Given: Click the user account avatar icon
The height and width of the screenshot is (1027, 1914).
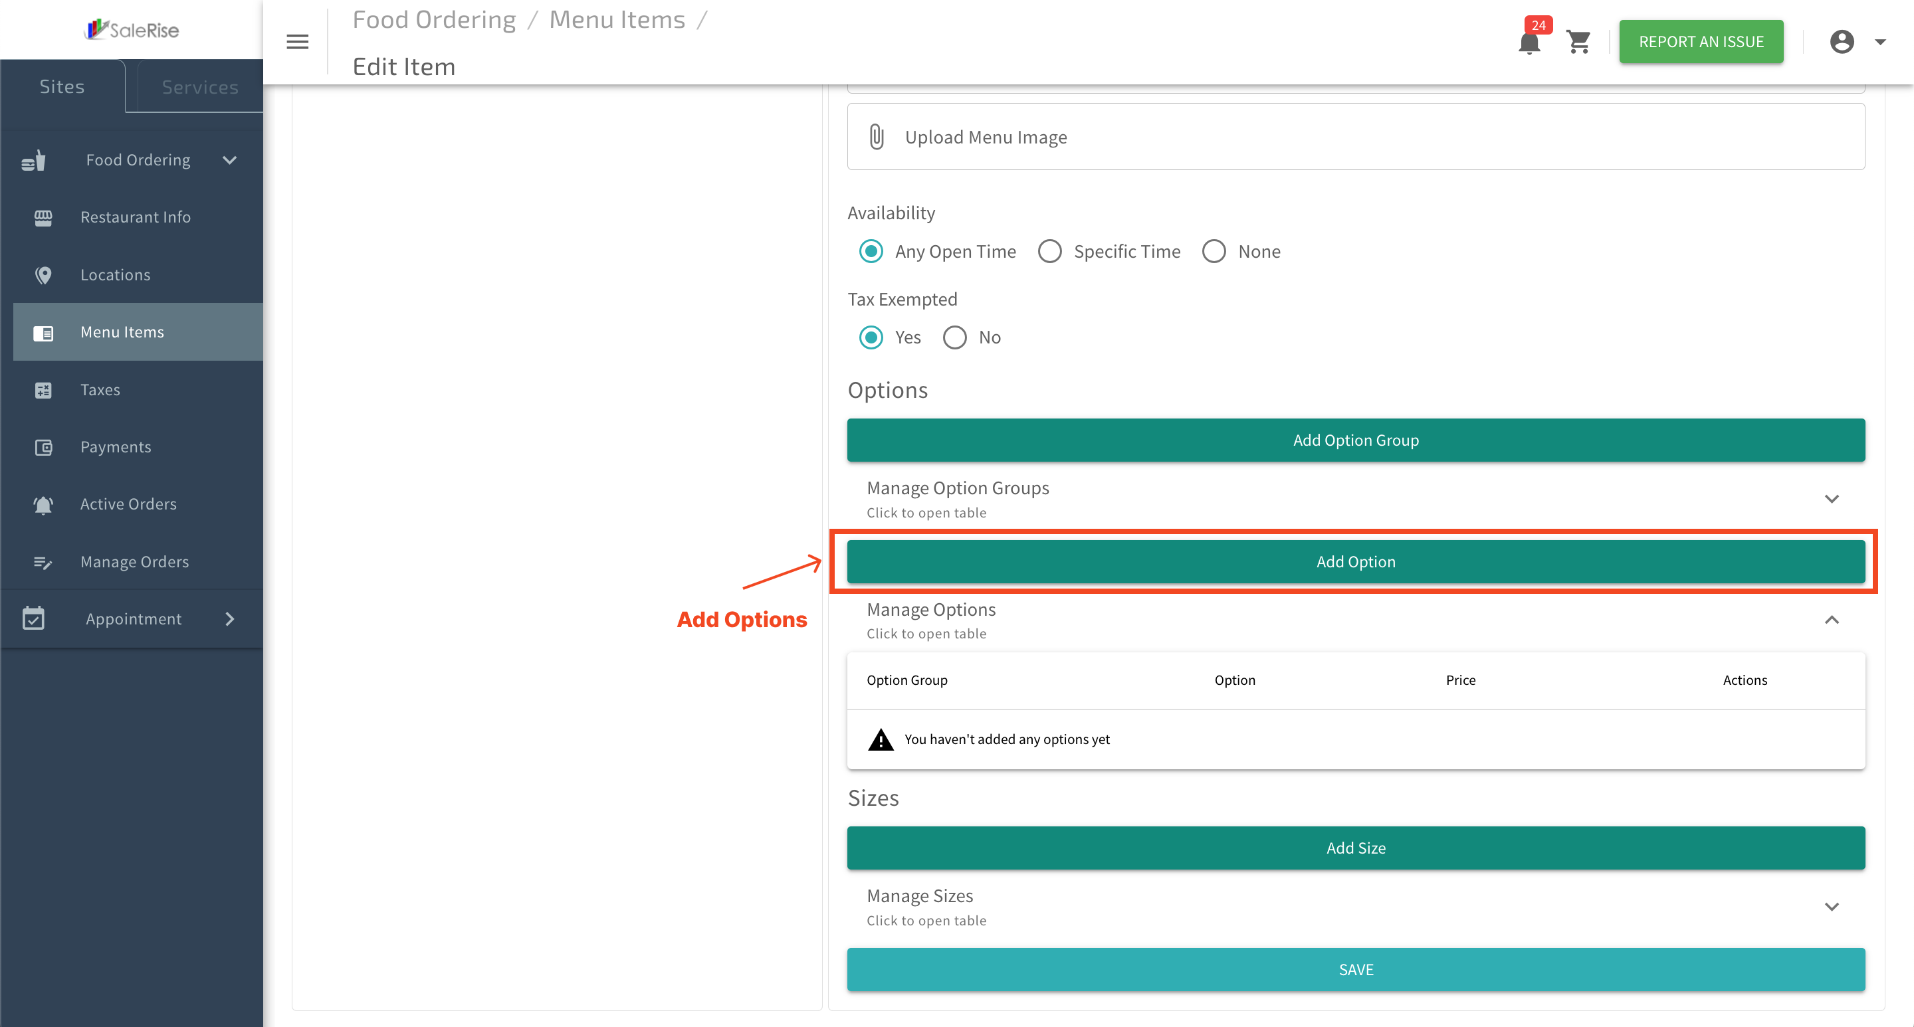Looking at the screenshot, I should (x=1842, y=42).
